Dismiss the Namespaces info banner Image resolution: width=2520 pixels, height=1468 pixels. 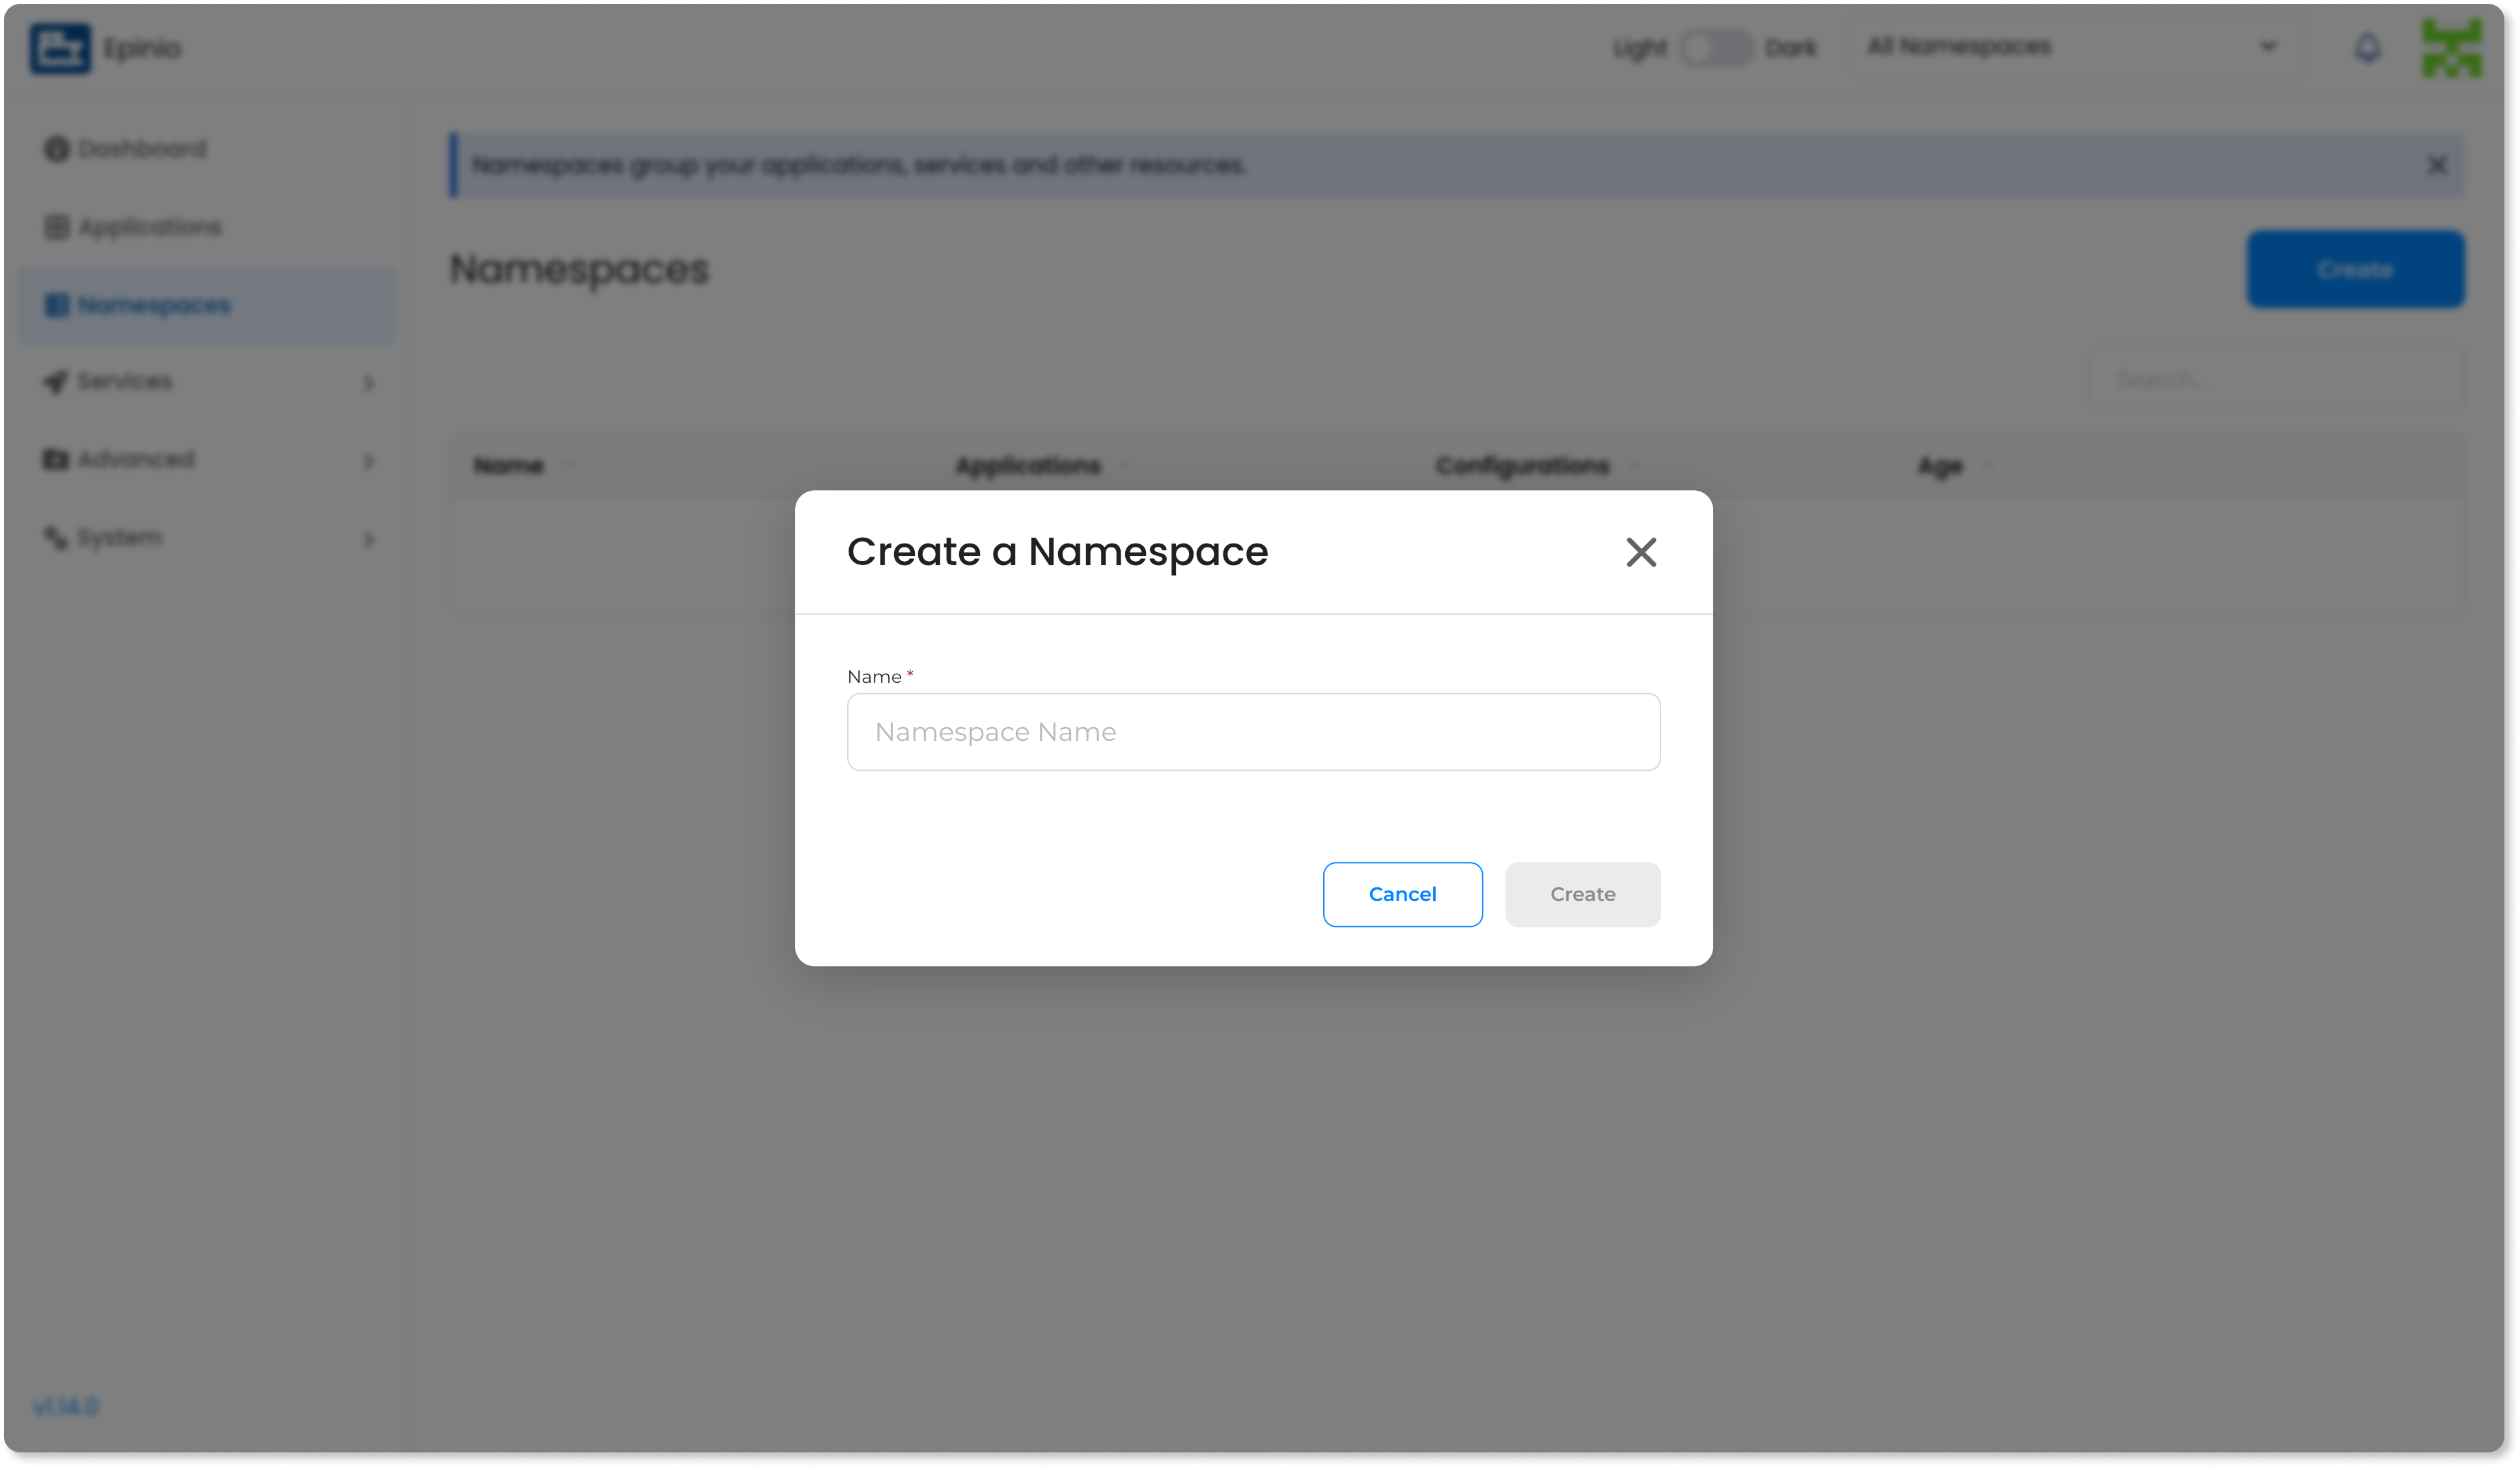coord(2437,165)
